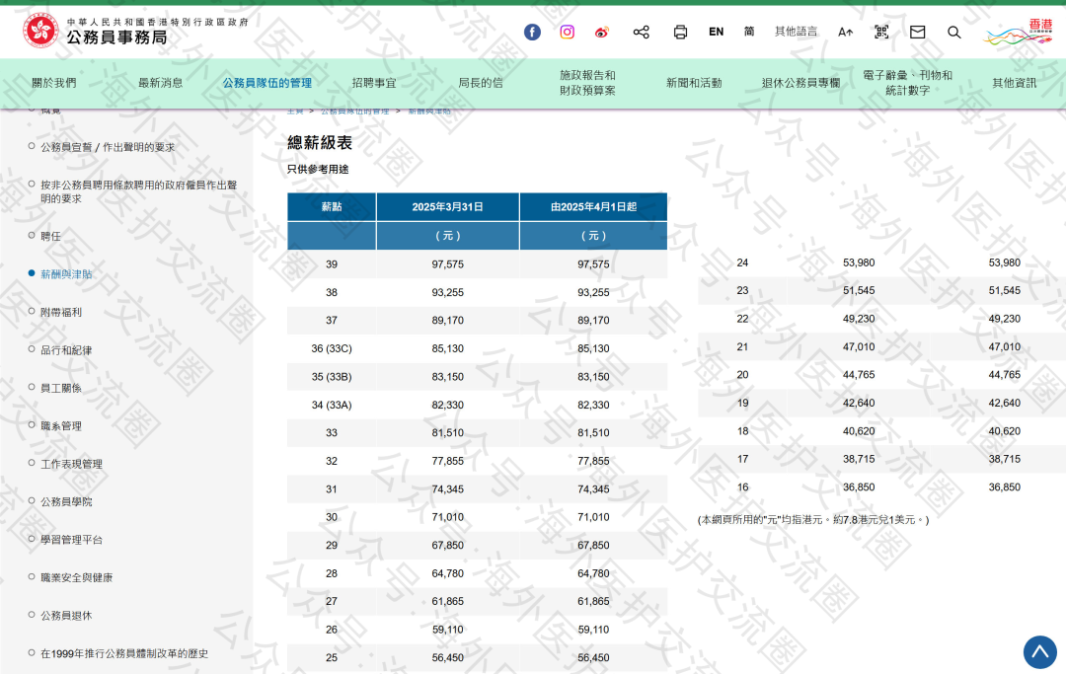1066x674 pixels.
Task: Click pay point 34 (33A) cell
Action: (331, 405)
